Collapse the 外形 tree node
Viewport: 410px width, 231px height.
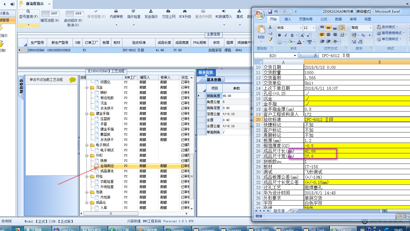click(x=87, y=156)
